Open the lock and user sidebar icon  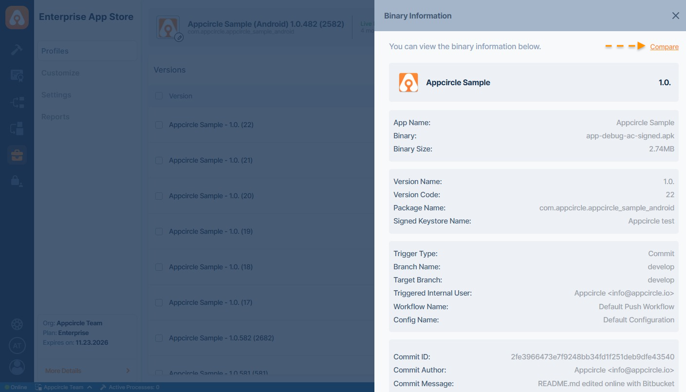[x=17, y=181]
